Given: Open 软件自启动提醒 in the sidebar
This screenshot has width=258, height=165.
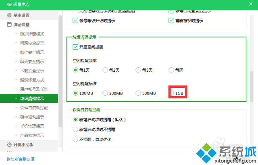Looking at the screenshot, I should [34, 108].
